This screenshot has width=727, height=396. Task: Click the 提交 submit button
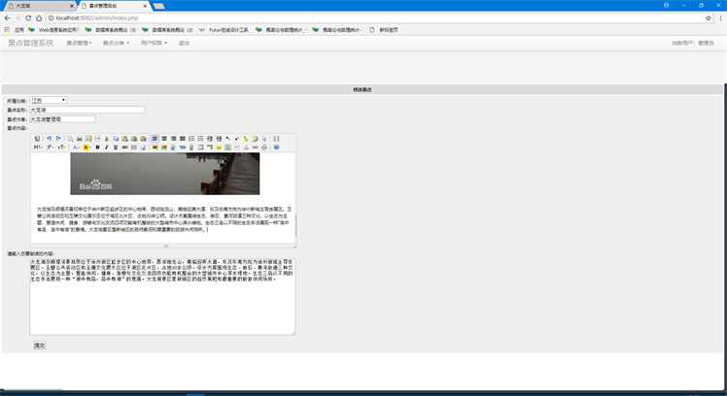pos(39,345)
